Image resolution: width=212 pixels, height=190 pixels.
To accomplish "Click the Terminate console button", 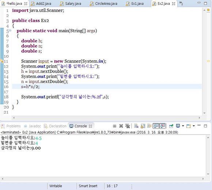I will pyautogui.click(x=114, y=126).
